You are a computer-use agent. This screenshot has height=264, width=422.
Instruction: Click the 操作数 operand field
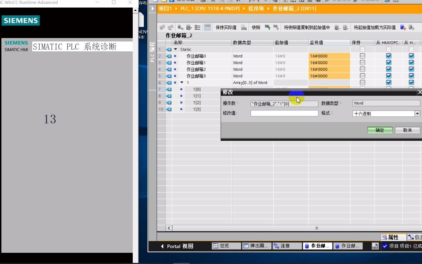(284, 104)
